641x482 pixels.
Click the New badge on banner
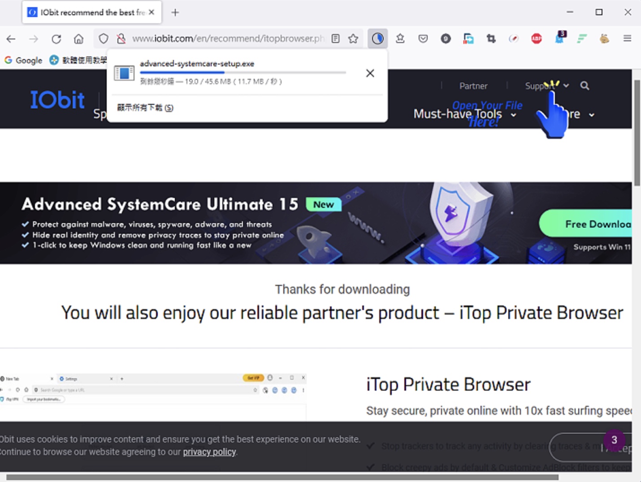(324, 204)
